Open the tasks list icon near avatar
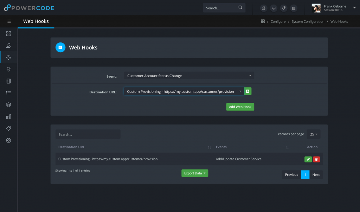 click(x=294, y=8)
